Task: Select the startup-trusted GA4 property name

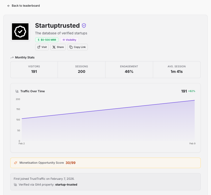Action: (x=66, y=185)
